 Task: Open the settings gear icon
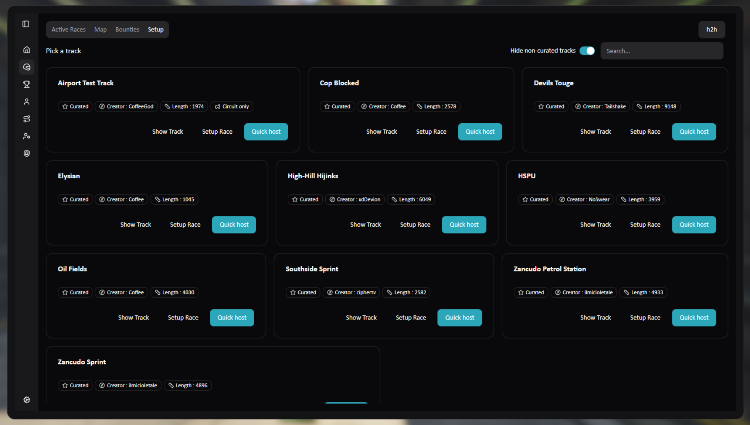pyautogui.click(x=27, y=400)
